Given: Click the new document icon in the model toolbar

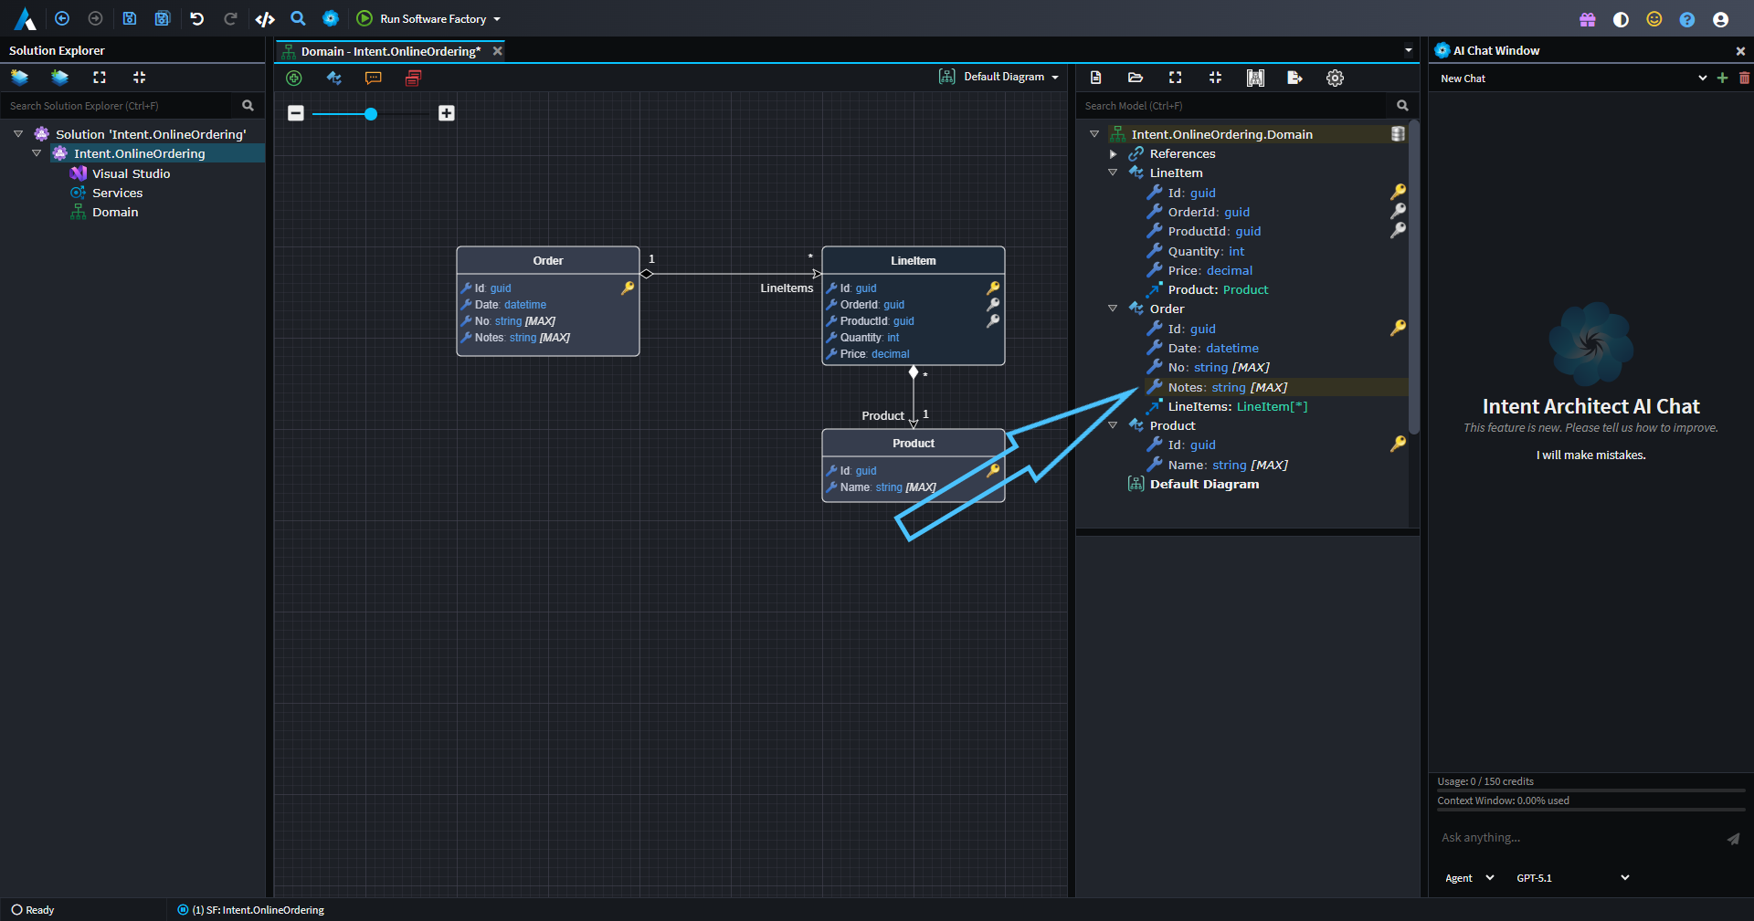Looking at the screenshot, I should coord(1095,78).
